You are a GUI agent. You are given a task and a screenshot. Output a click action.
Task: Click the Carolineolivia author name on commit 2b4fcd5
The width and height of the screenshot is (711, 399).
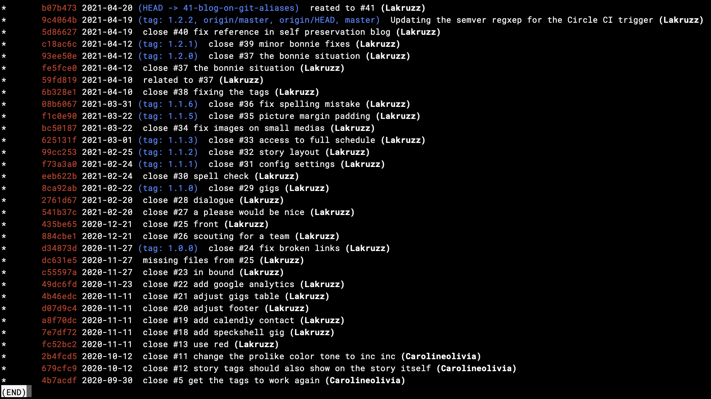click(441, 356)
